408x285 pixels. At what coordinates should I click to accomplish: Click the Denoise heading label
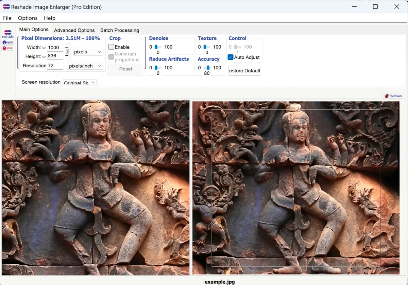pos(158,38)
